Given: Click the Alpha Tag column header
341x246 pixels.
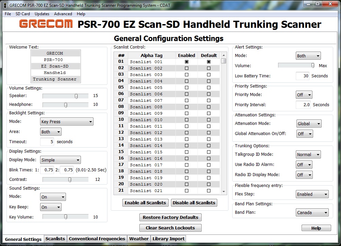Looking at the screenshot, I should pyautogui.click(x=152, y=55).
